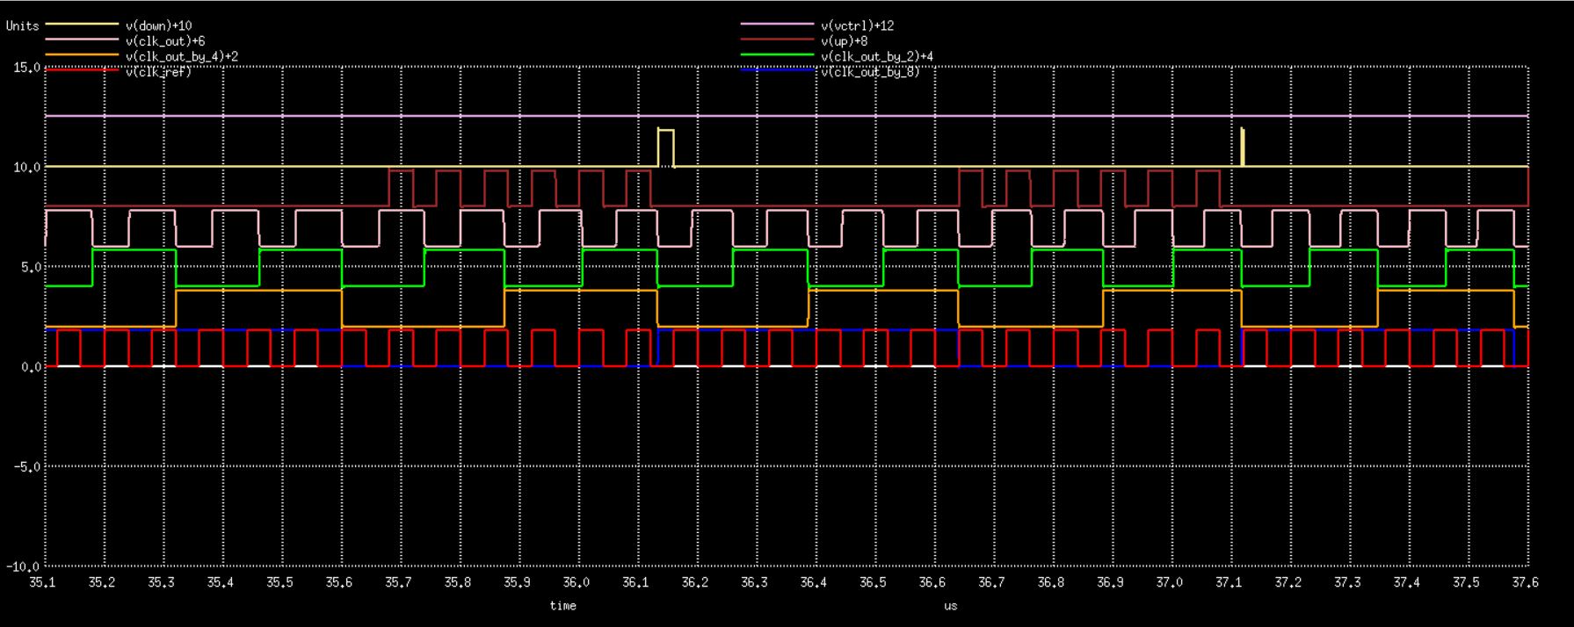Click the 37.0 time axis tick label

tap(1170, 582)
